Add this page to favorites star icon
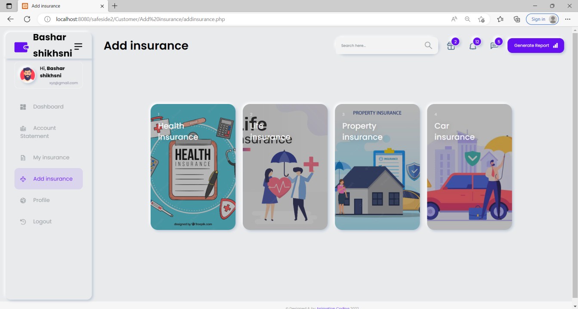This screenshot has width=578, height=309. pos(481,19)
